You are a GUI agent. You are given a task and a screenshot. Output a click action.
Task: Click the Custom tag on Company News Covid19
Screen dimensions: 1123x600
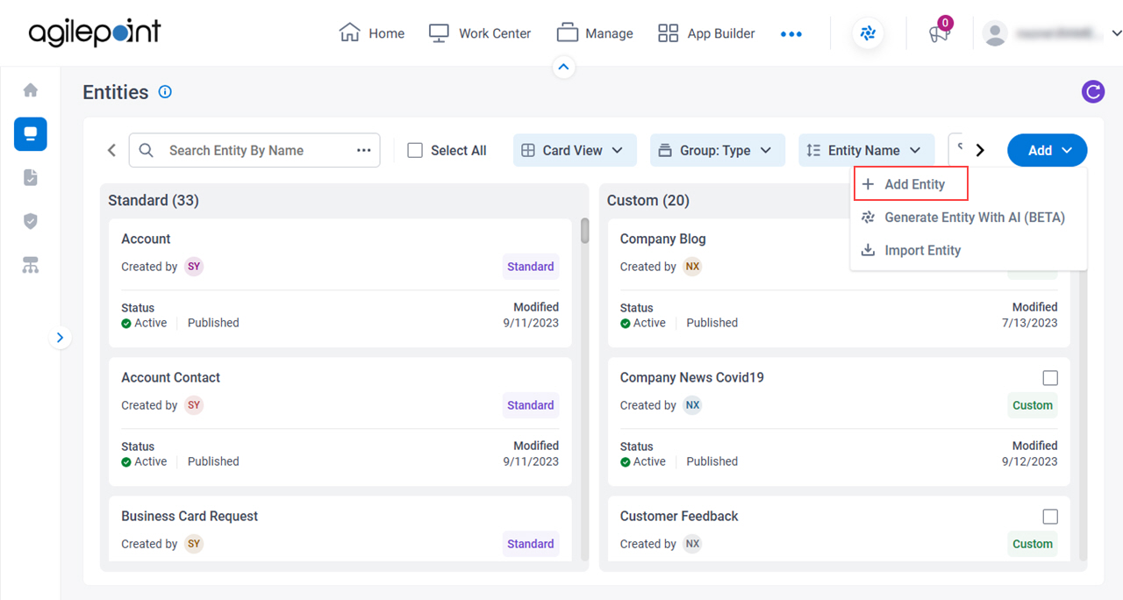tap(1033, 405)
